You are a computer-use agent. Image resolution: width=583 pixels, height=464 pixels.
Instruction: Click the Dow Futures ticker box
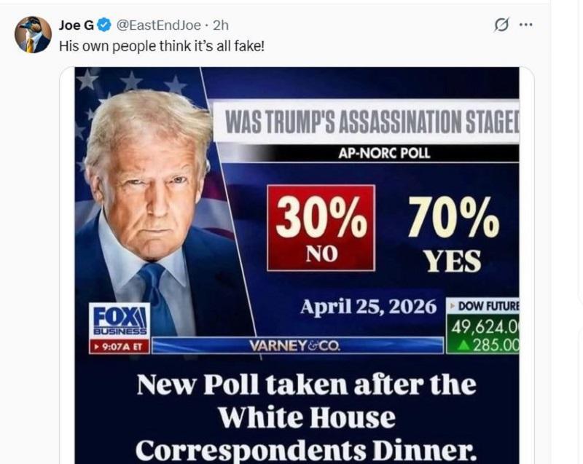coord(482,324)
